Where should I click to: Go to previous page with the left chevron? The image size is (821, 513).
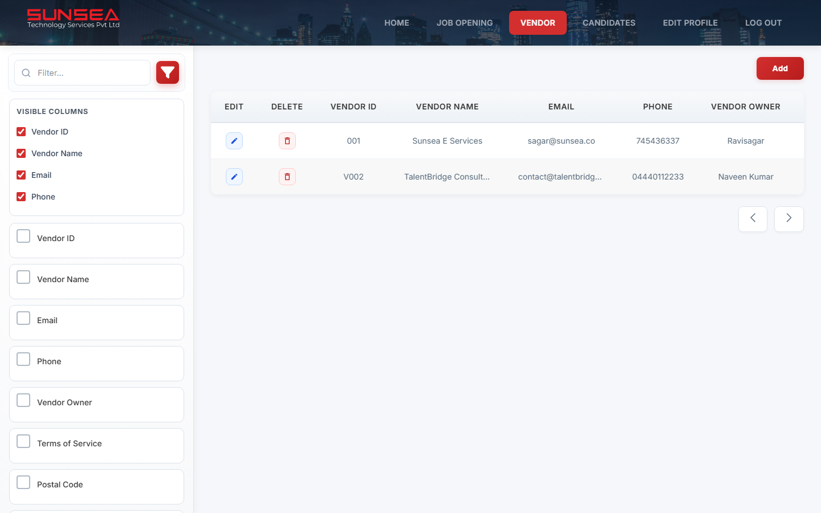coord(753,219)
